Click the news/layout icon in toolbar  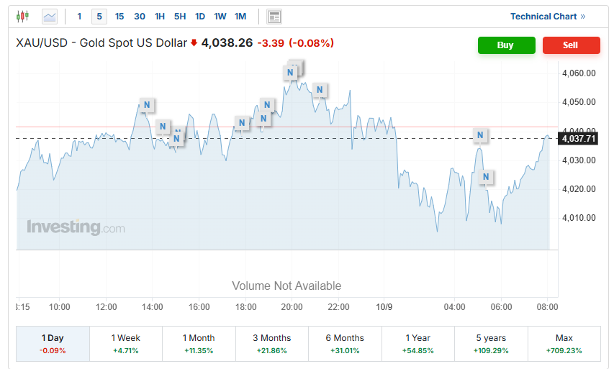[x=274, y=17]
